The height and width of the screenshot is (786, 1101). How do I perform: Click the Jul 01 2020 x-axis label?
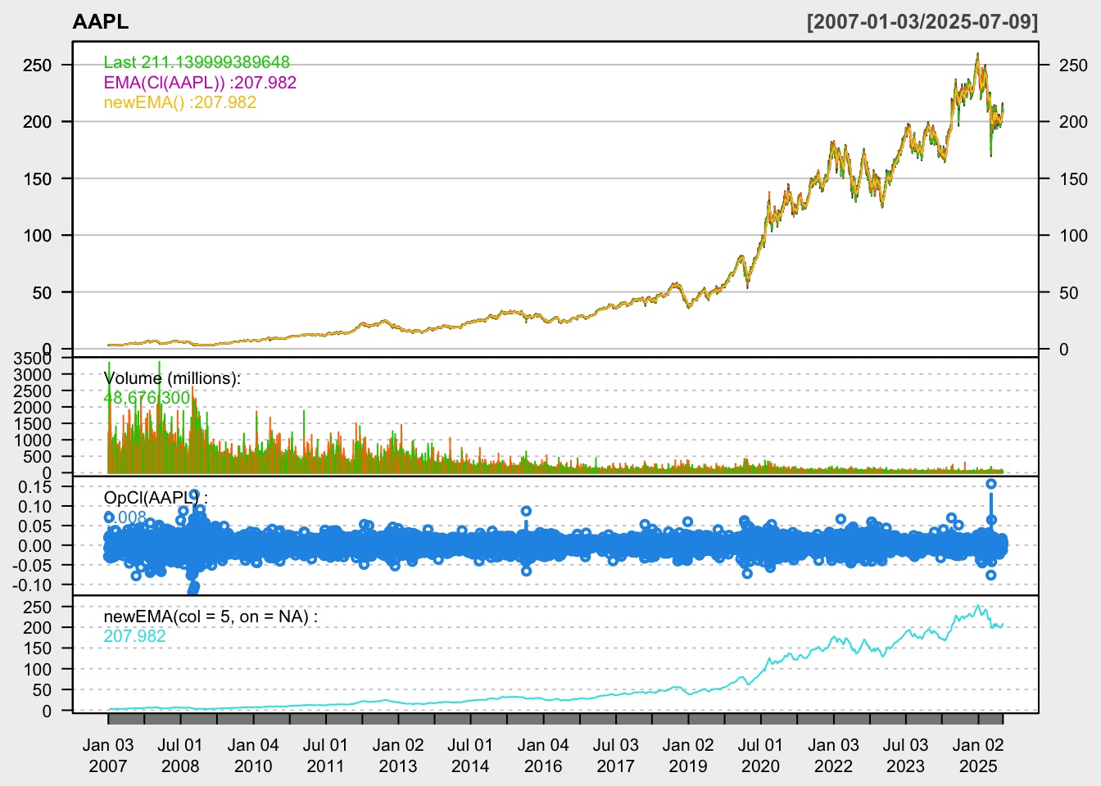click(760, 756)
